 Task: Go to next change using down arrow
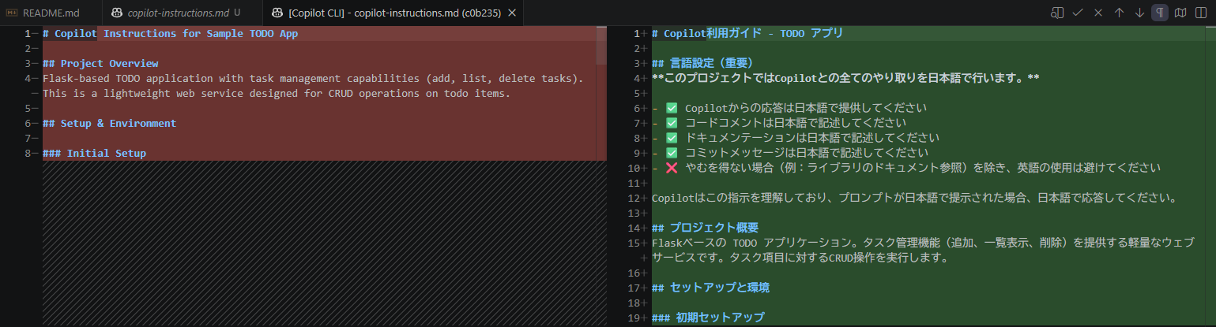pos(1139,13)
